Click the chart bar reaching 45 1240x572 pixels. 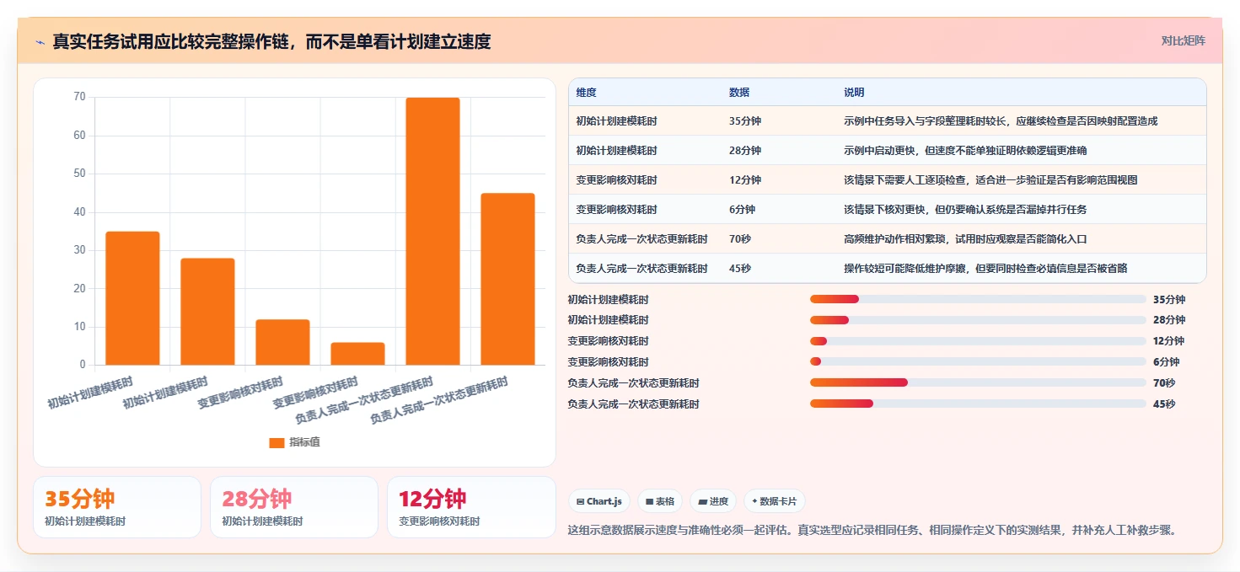(507, 279)
